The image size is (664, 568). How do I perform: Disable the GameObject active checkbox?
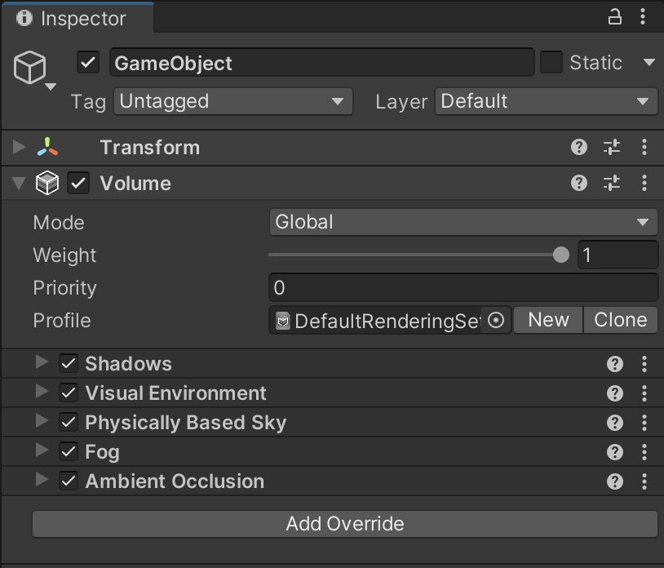coord(88,63)
